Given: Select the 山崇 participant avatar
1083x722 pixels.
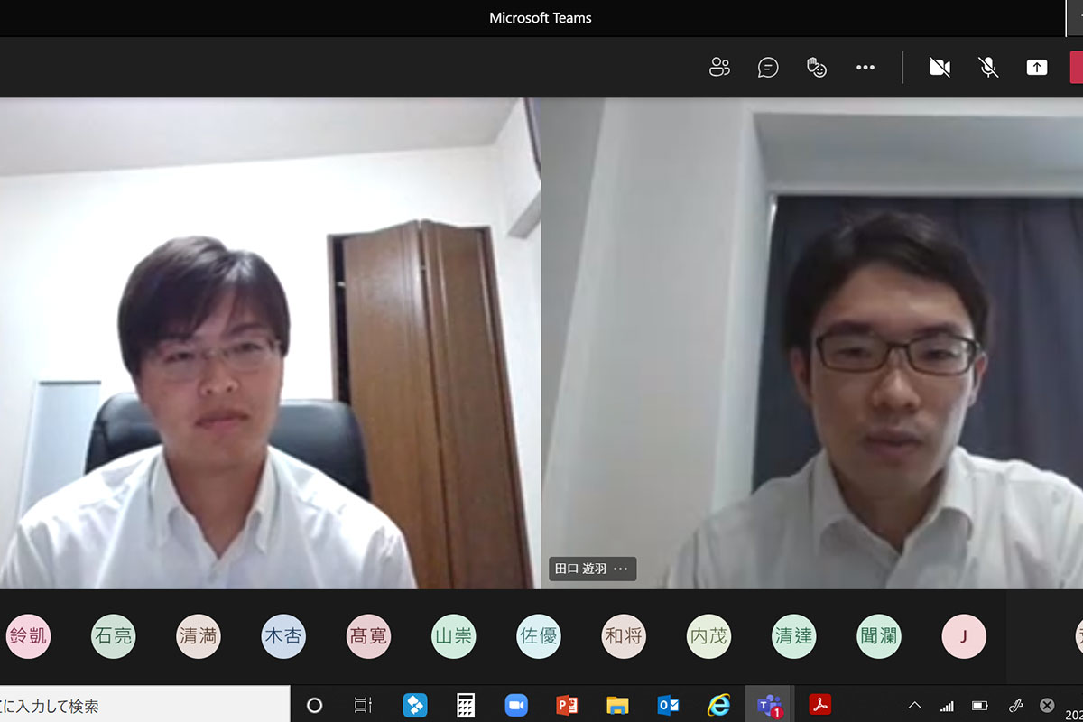Looking at the screenshot, I should (x=453, y=636).
